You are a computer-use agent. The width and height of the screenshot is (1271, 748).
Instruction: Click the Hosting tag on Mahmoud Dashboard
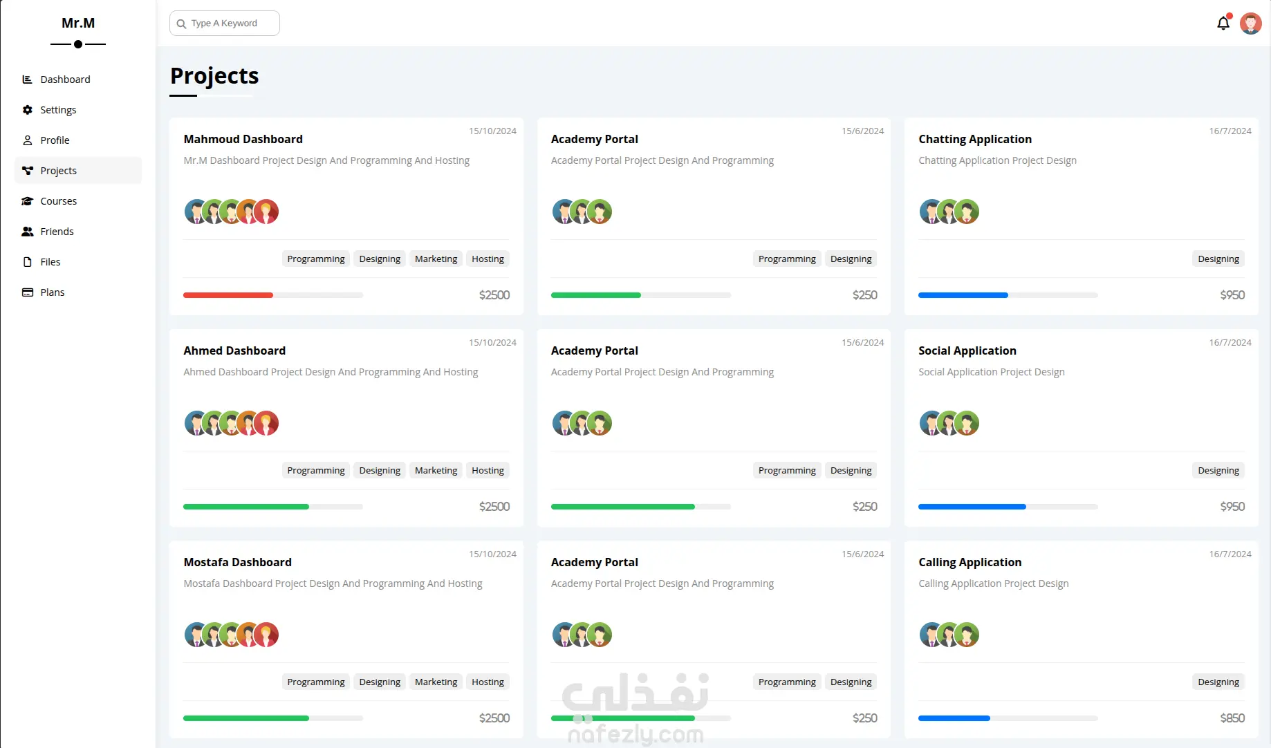tap(488, 259)
